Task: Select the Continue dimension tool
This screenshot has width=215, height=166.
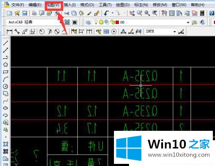Action: (x=89, y=31)
